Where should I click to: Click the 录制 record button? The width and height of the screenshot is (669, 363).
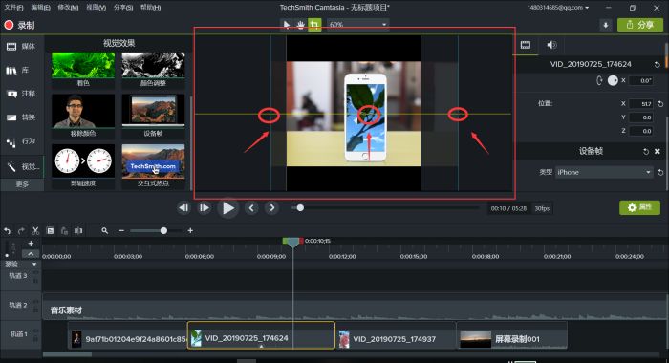tap(19, 25)
